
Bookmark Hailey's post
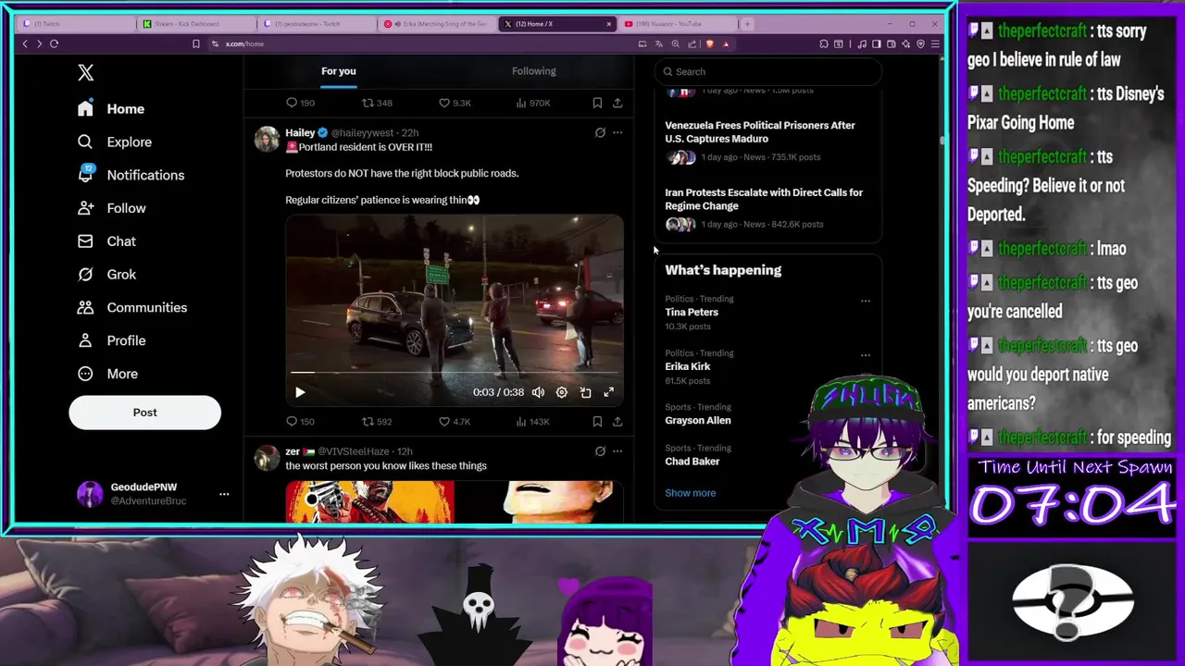(x=597, y=422)
